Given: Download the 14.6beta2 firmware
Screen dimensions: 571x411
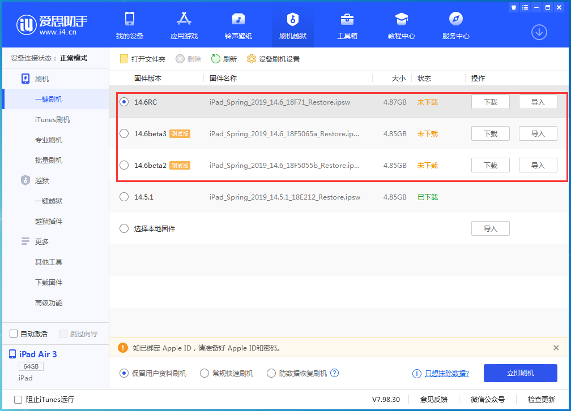Looking at the screenshot, I should [490, 165].
